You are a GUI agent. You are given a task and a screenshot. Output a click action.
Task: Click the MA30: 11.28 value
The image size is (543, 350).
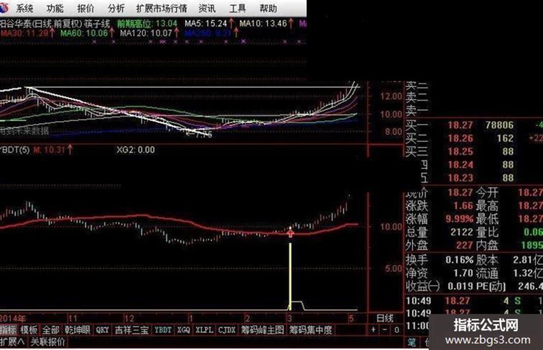(24, 33)
